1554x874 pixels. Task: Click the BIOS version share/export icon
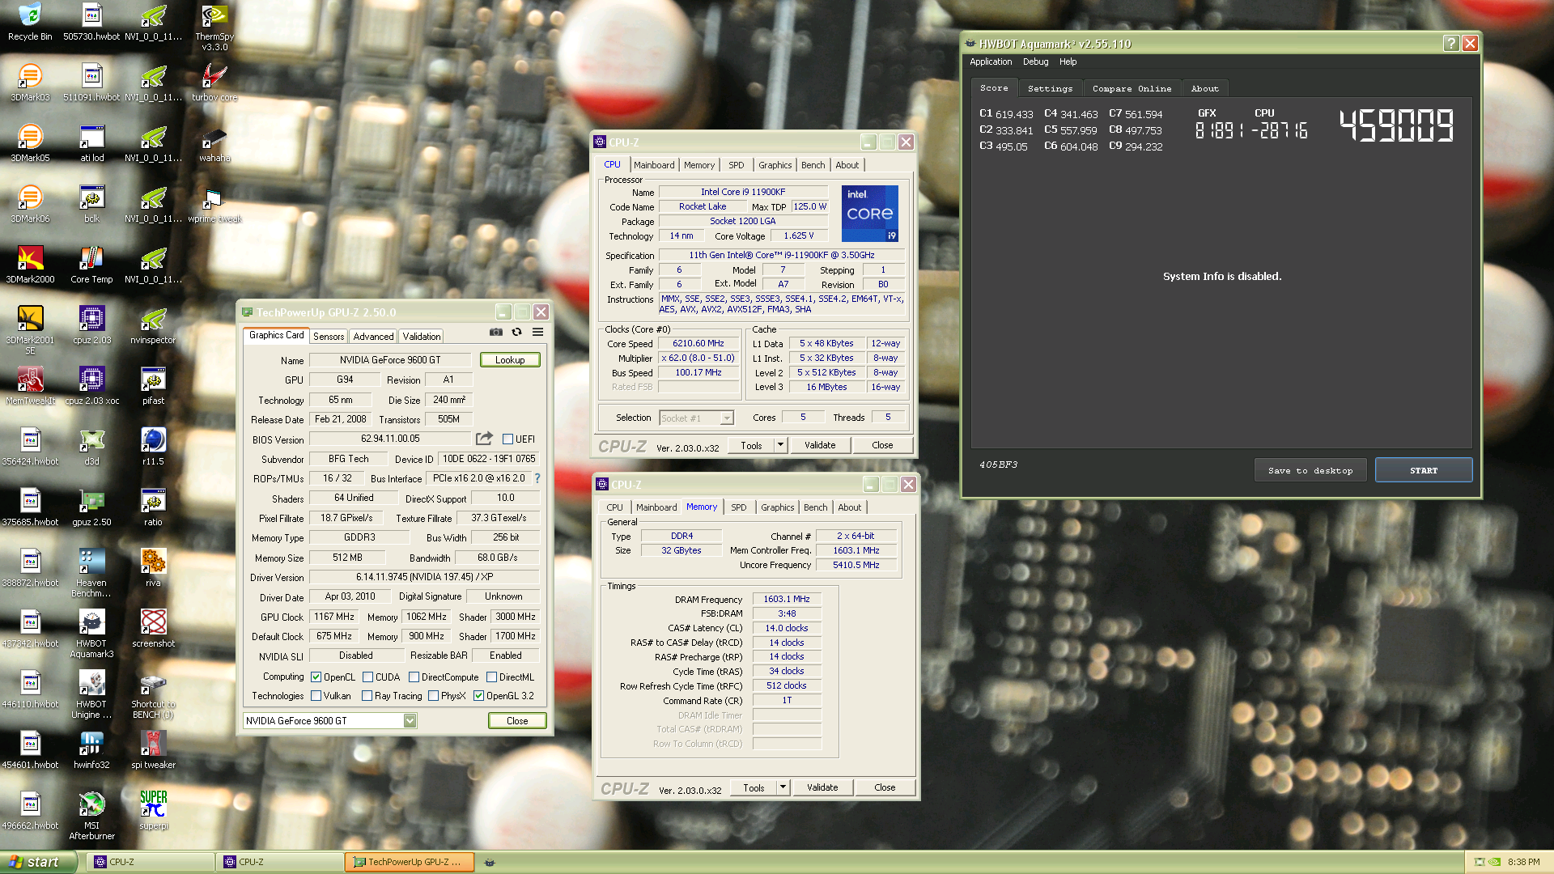(x=484, y=439)
